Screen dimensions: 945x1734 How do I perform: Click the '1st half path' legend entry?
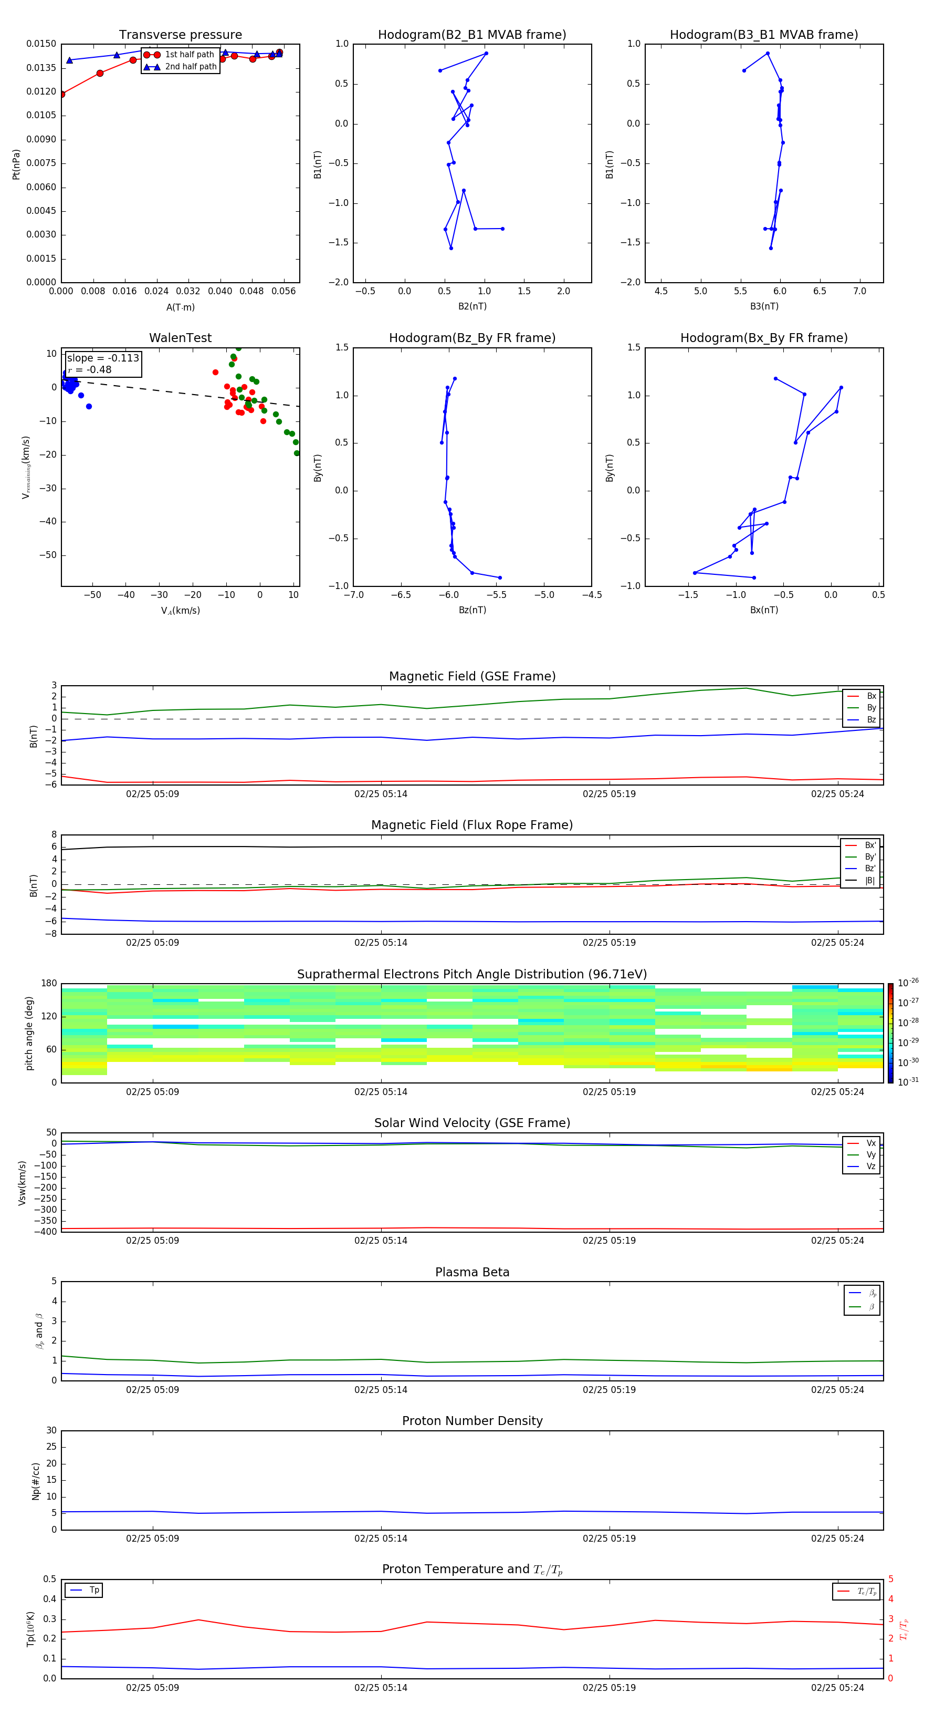click(x=179, y=55)
